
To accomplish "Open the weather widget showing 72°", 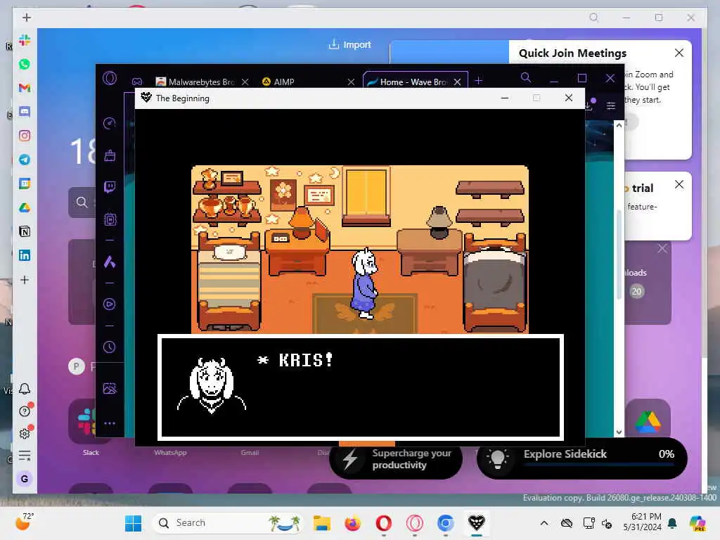I will 25,522.
